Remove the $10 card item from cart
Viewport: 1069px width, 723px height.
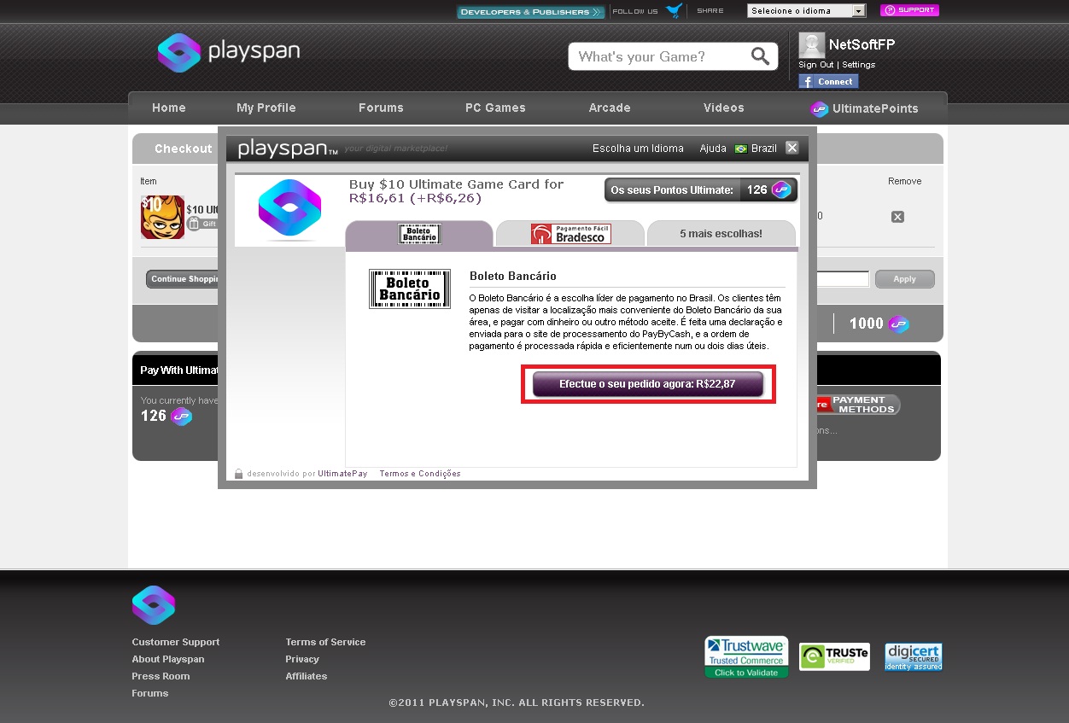(x=897, y=217)
